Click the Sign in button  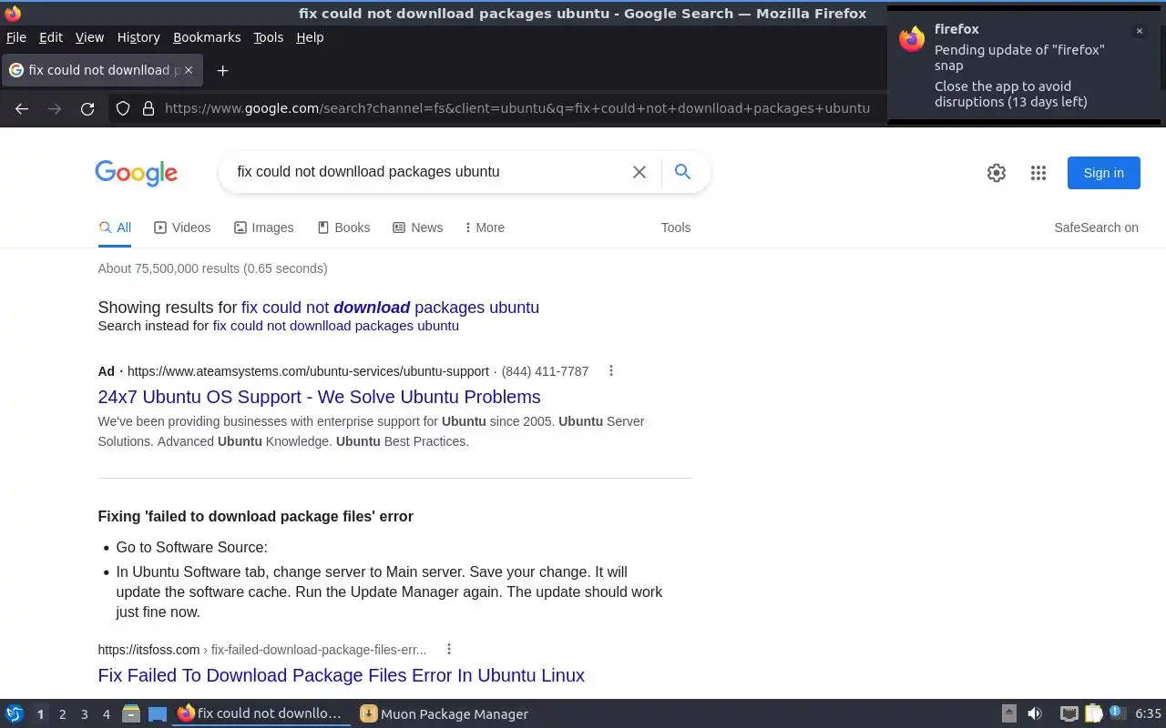1103,173
